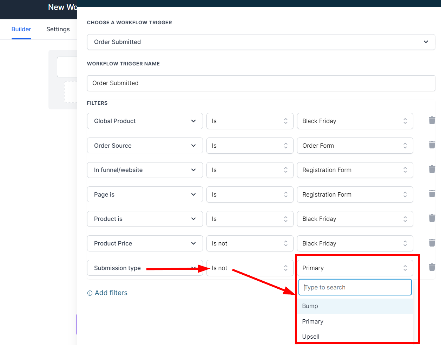The width and height of the screenshot is (441, 345).
Task: Open Order Form value selector
Action: point(355,146)
